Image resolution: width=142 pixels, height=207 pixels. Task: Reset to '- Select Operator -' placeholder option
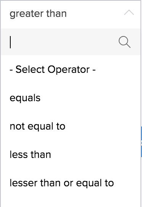[x=71, y=69]
